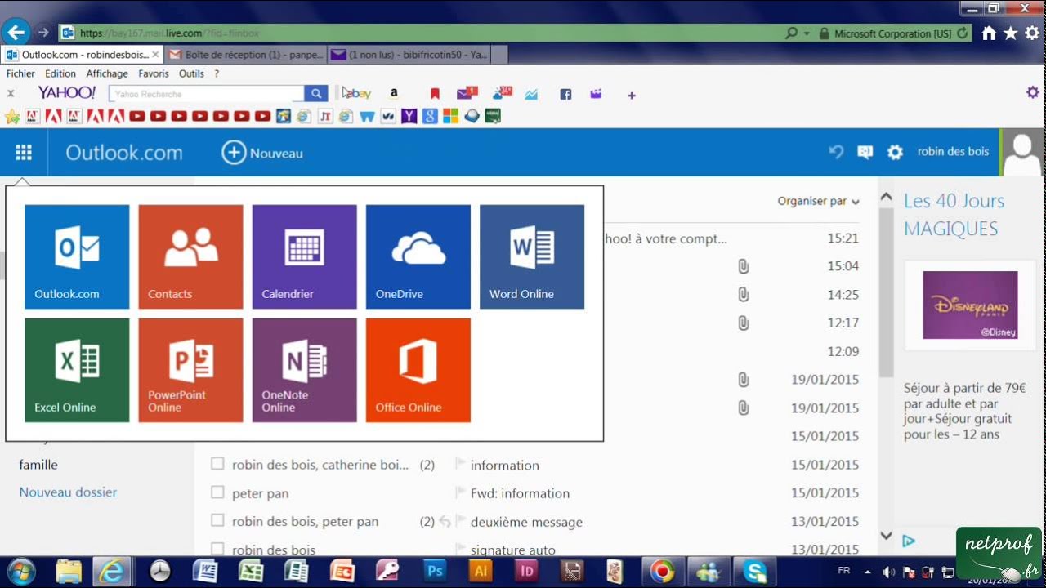Switch to the Outlook.com - robindesbois tab
This screenshot has height=588, width=1046.
83,55
